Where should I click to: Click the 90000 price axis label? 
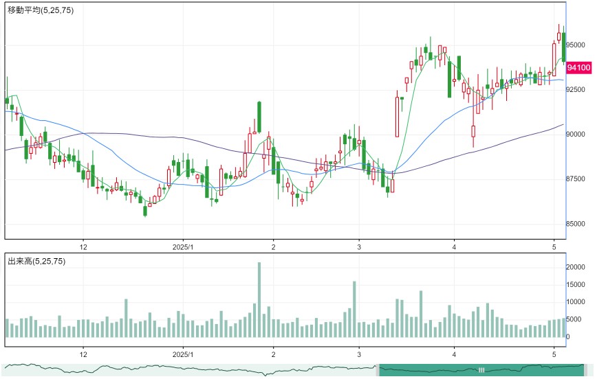575,134
